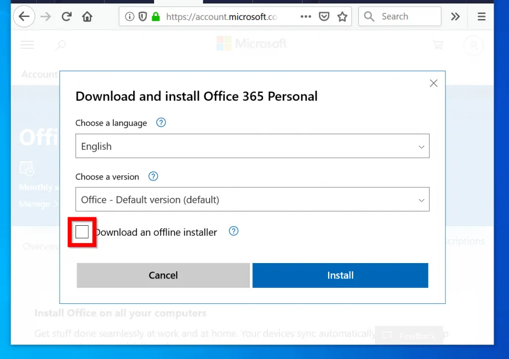
Task: Click the Feedback button at page bottom
Action: pos(409,335)
